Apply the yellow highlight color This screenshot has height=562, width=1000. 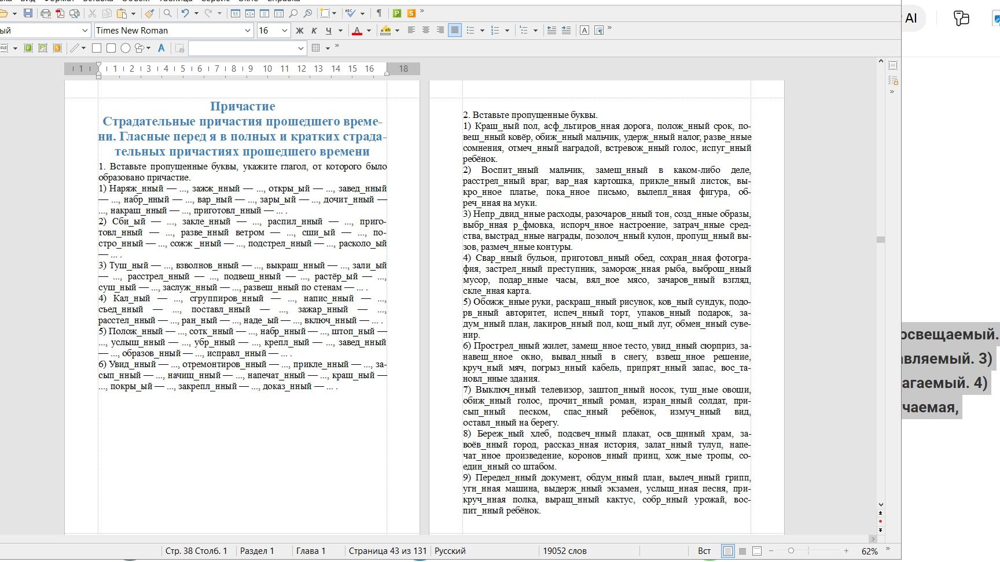385,30
